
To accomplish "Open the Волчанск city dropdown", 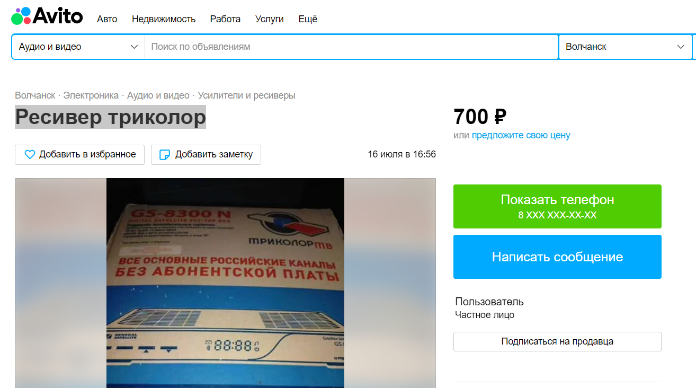I will point(625,47).
